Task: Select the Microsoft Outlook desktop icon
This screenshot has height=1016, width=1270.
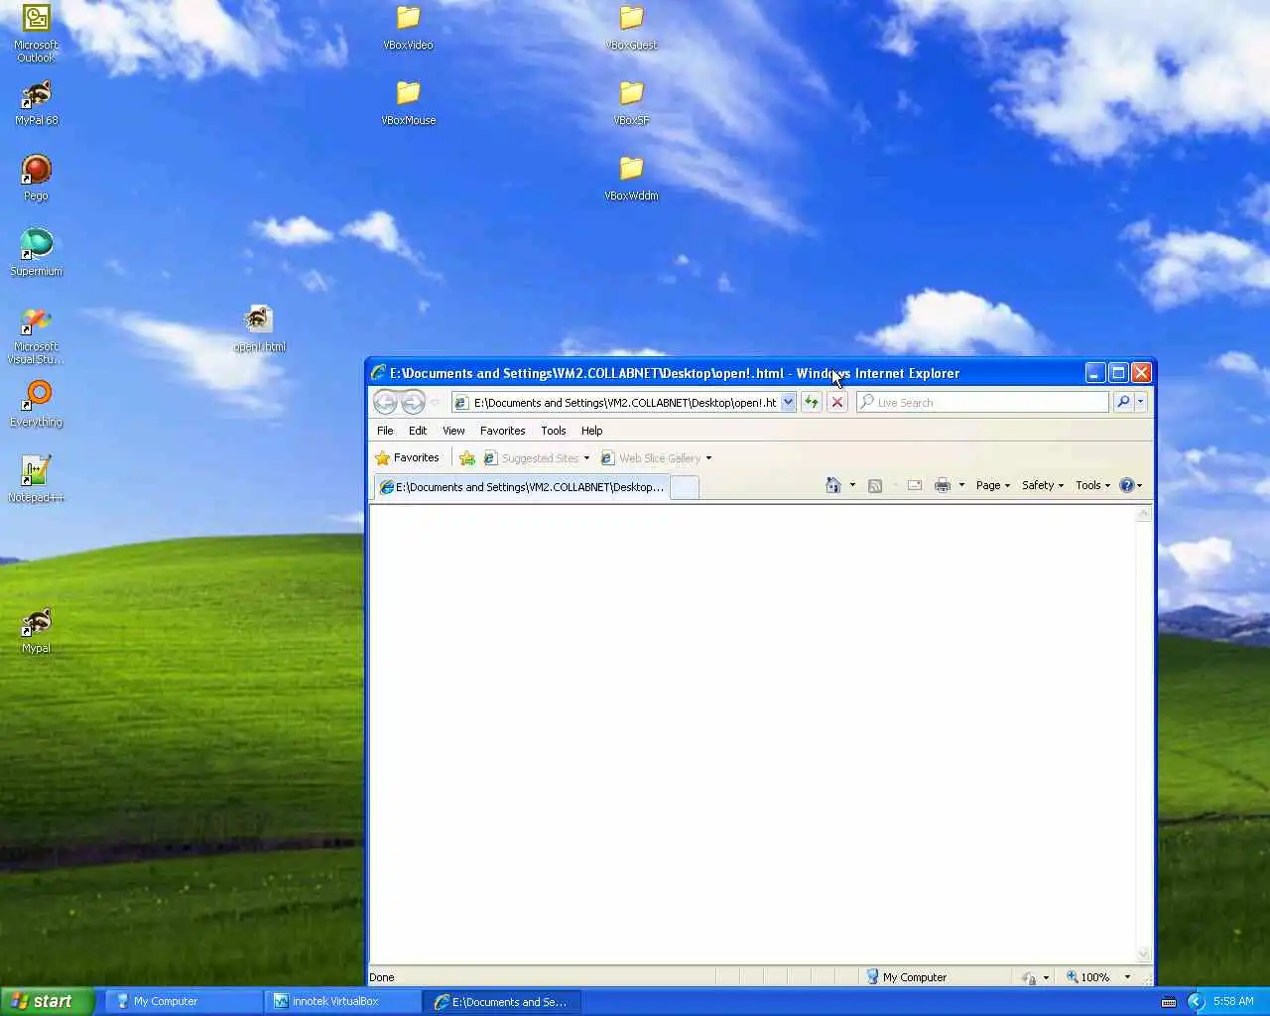Action: point(36,34)
